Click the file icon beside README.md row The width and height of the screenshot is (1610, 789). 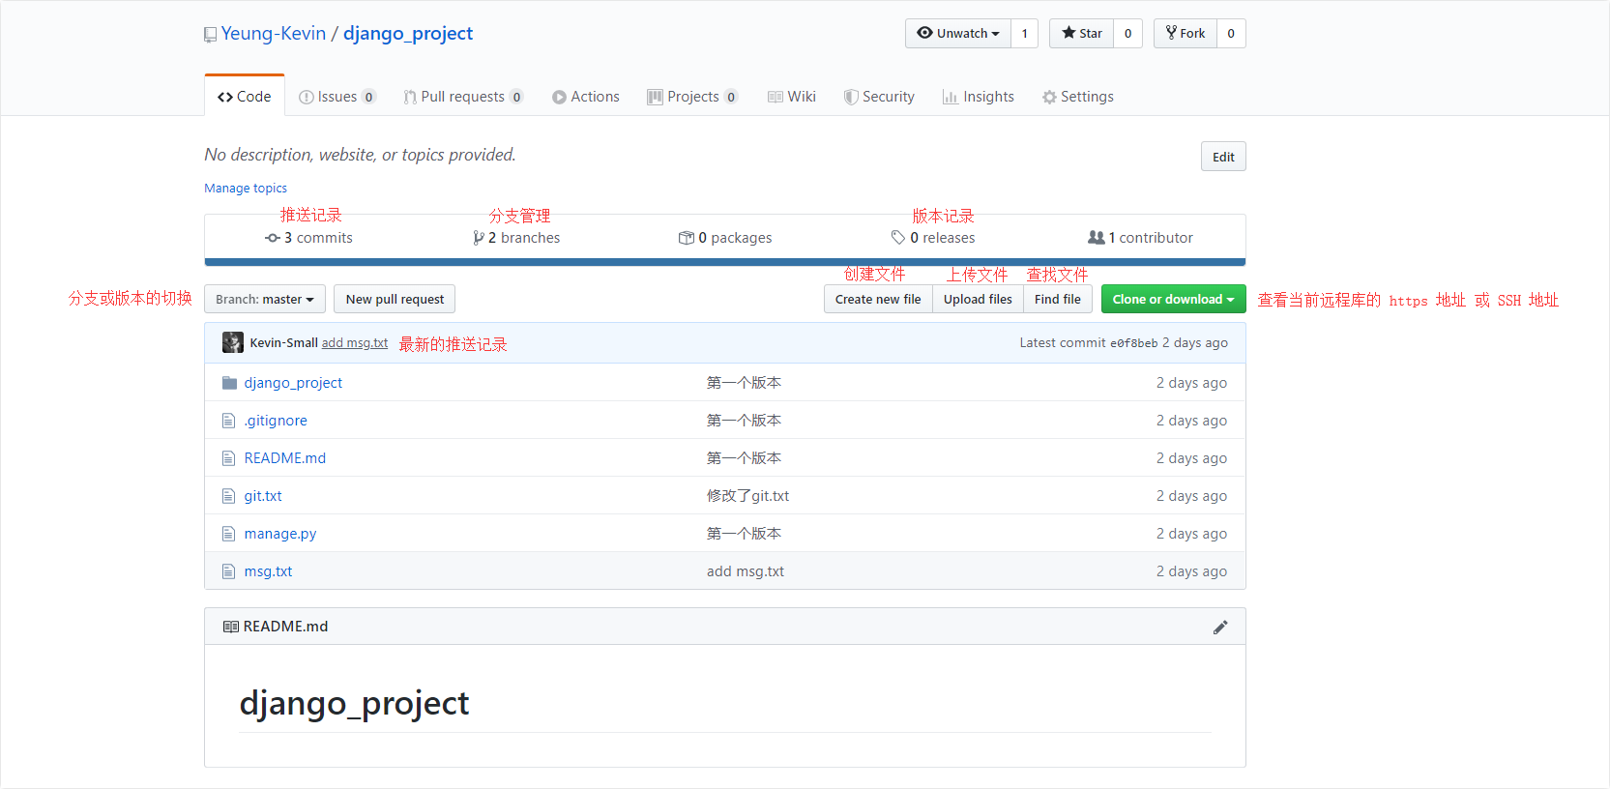coord(228,458)
